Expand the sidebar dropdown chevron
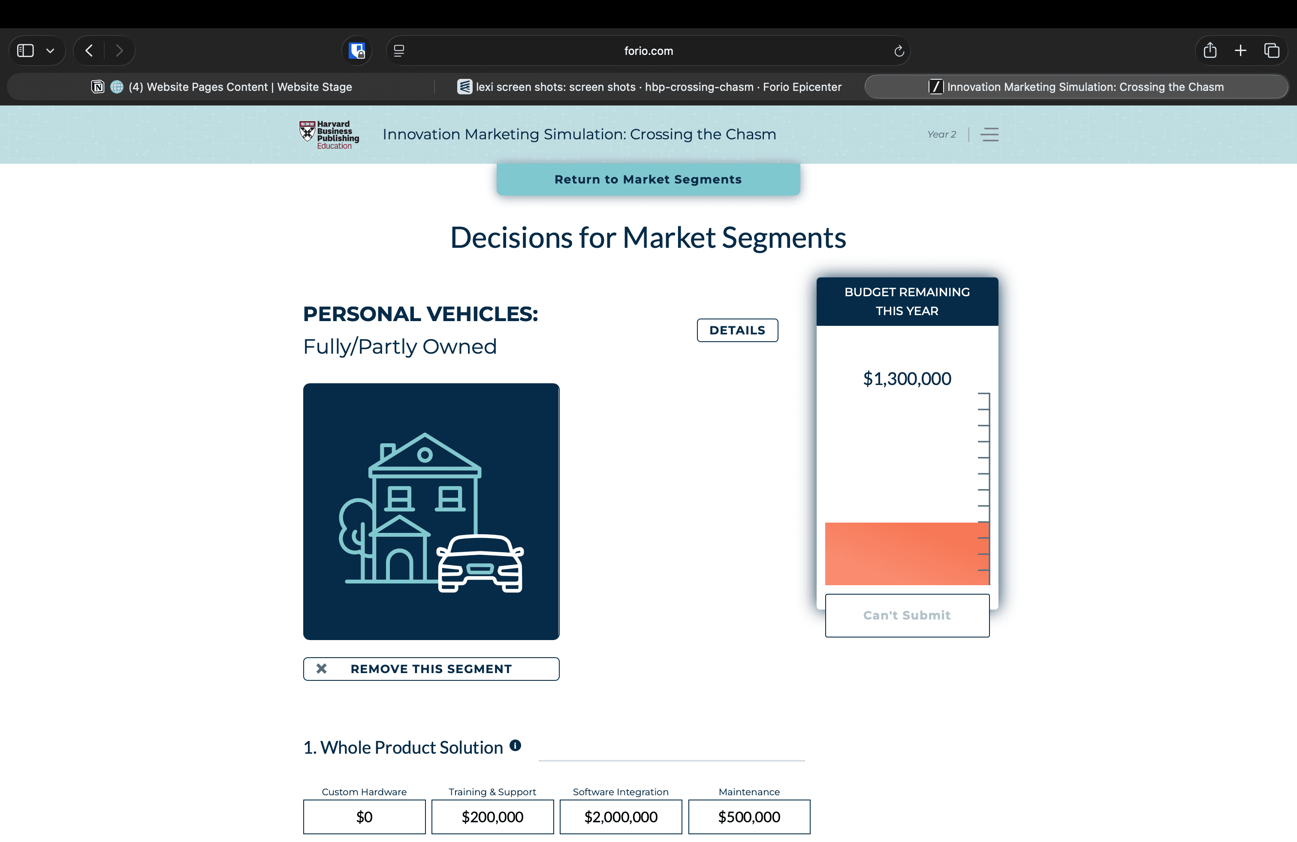1297x842 pixels. click(50, 51)
